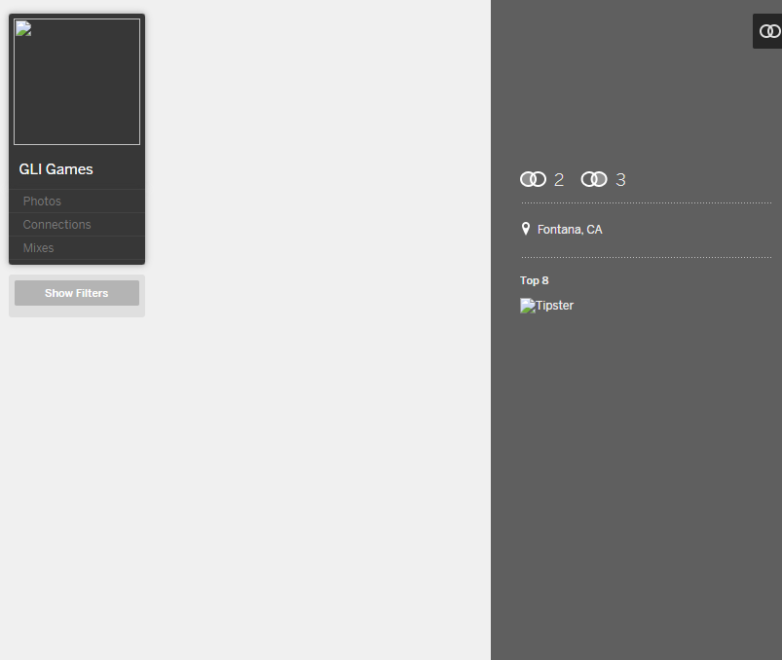Click the Show Filters button
The height and width of the screenshot is (660, 782).
click(x=77, y=293)
